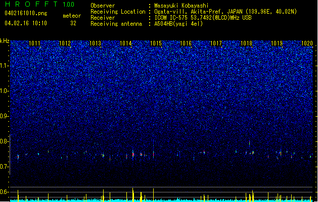Click the 1017 time marker
The image size is (318, 202).
pos(216,43)
